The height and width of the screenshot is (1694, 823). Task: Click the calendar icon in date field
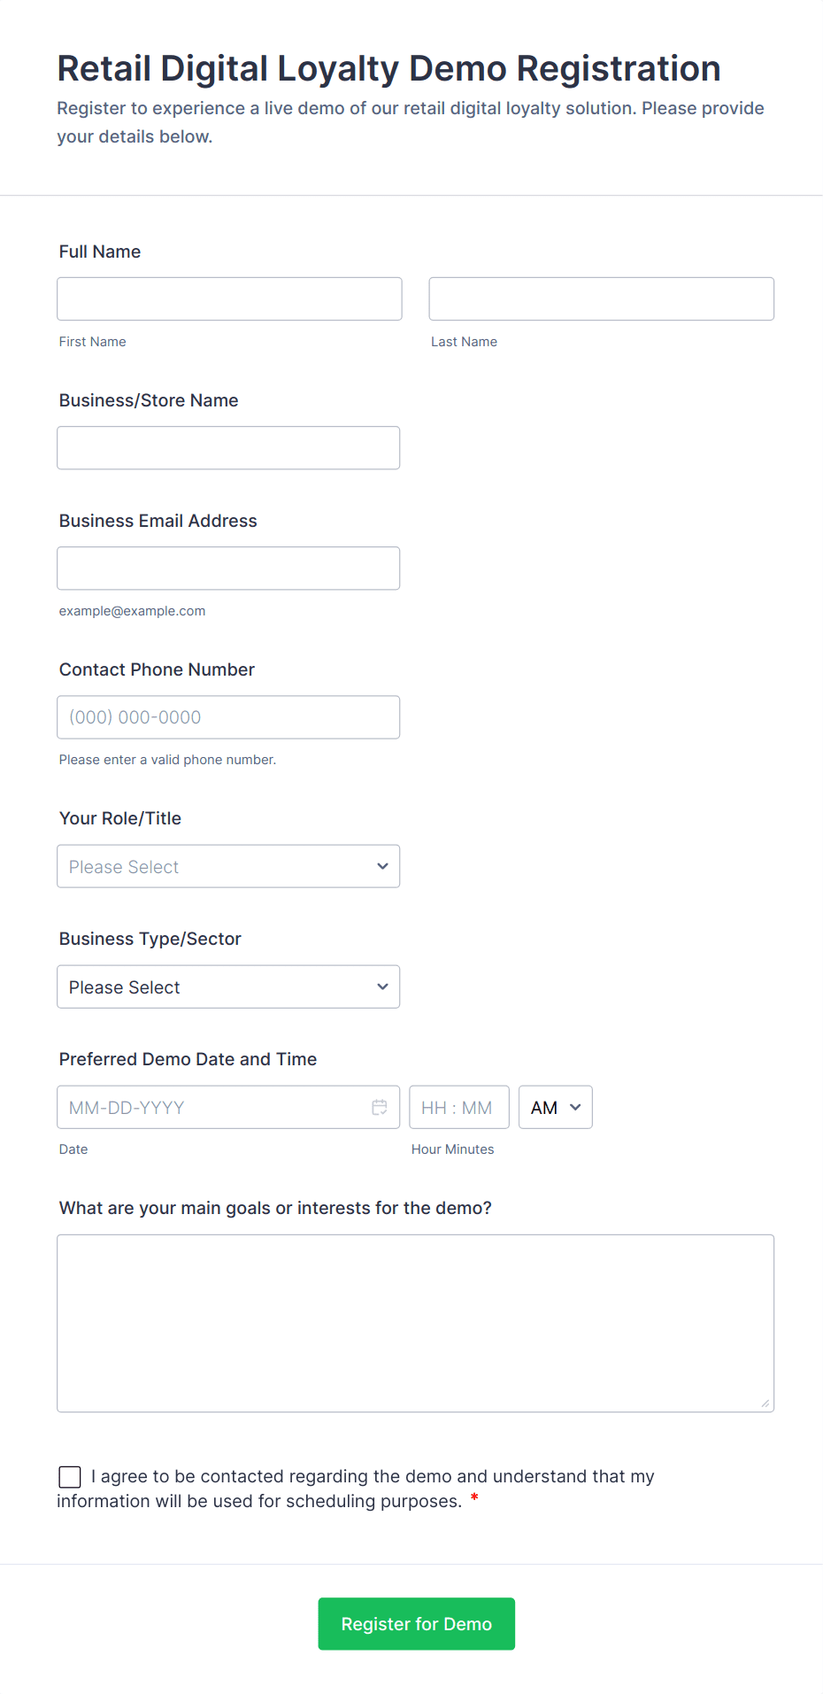pyautogui.click(x=380, y=1107)
